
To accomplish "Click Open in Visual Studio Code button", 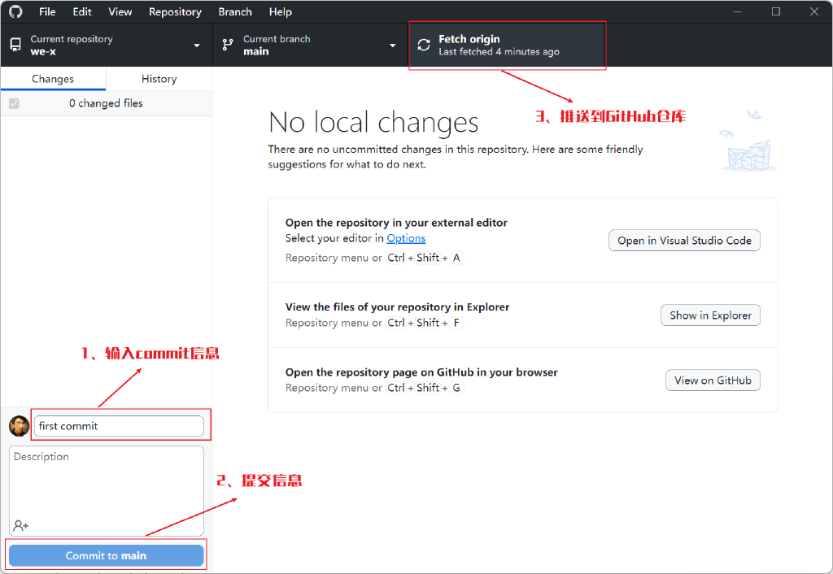I will coord(684,241).
